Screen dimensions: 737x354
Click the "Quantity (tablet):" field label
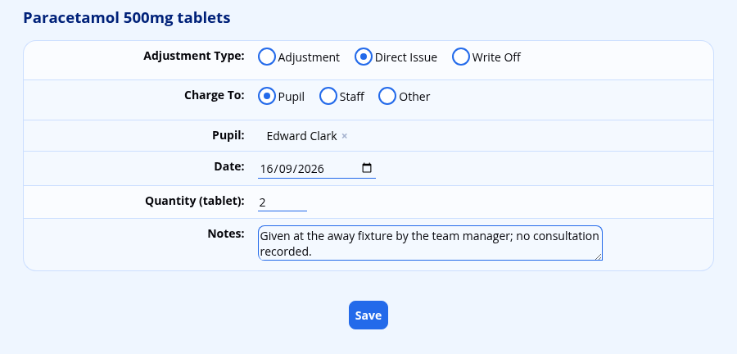(x=195, y=202)
